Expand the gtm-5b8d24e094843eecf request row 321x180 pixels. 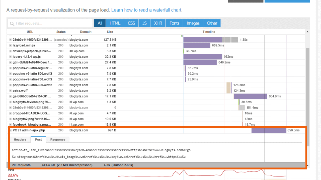tap(10, 62)
